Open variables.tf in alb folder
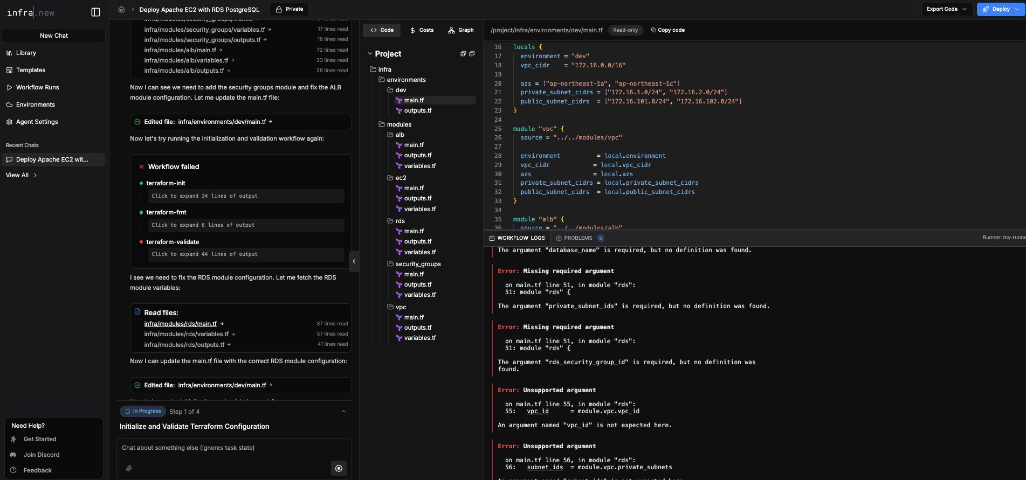Image resolution: width=1026 pixels, height=480 pixels. pyautogui.click(x=420, y=166)
